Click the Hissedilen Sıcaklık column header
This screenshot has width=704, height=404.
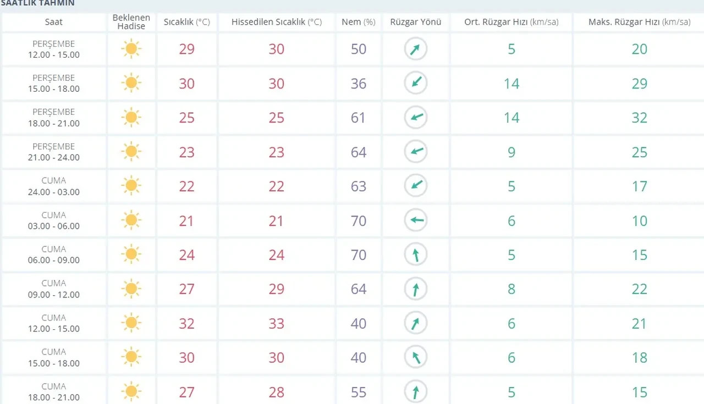(276, 22)
